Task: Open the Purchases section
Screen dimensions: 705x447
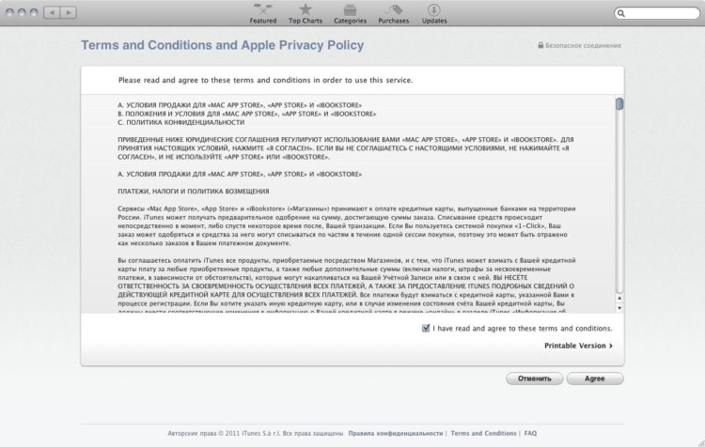Action: click(x=394, y=13)
